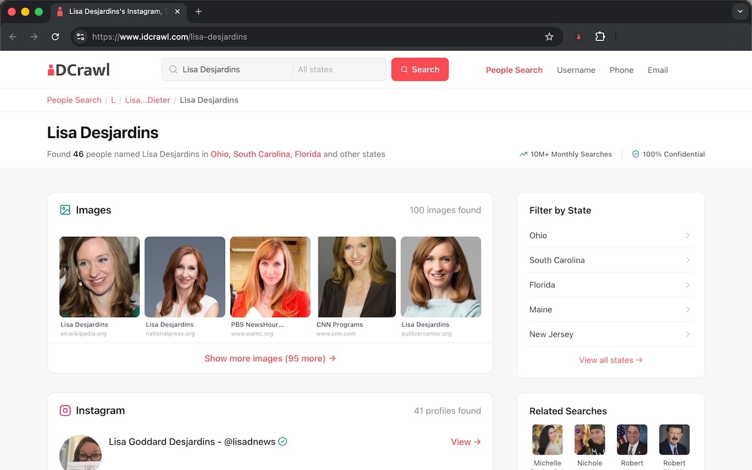Open the en.wikipedia.org image thumbnail
Screen dimensions: 752x470
(x=100, y=277)
